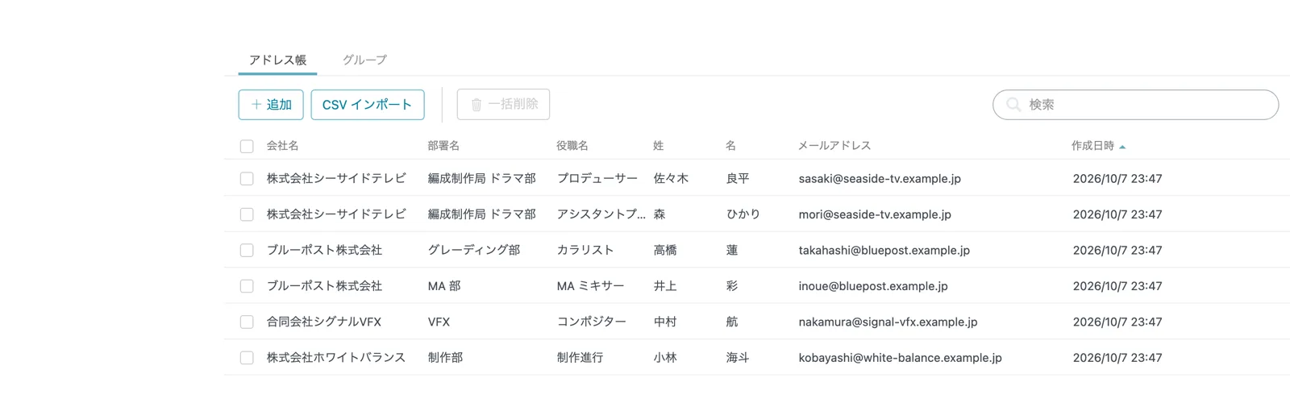
Task: Sort by the 部署名 column header
Action: 443,146
